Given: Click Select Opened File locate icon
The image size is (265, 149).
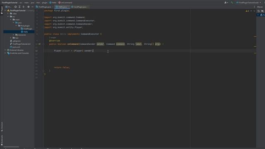Looking at the screenshot, I should (x=16, y=7).
